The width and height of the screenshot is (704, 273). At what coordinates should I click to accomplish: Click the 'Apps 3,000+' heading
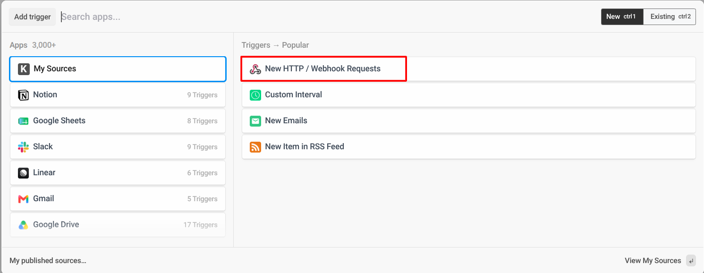tap(33, 45)
